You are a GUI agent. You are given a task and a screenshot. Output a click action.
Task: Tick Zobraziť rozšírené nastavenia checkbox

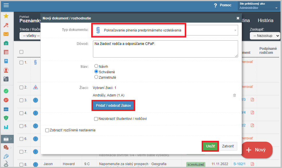pyautogui.click(x=47, y=130)
